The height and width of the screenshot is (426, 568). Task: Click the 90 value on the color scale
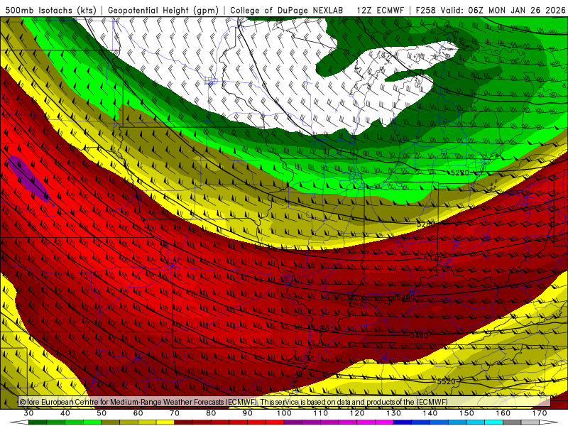pos(248,413)
